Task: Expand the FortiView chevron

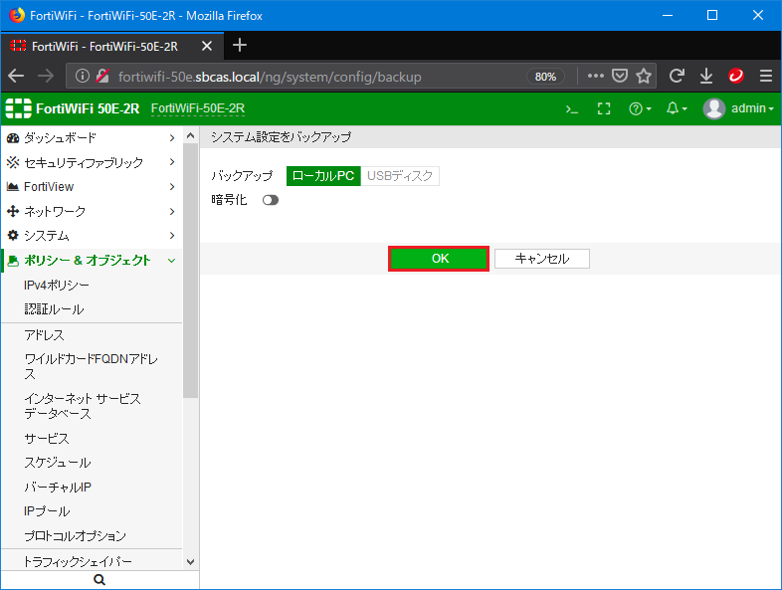Action: [172, 187]
